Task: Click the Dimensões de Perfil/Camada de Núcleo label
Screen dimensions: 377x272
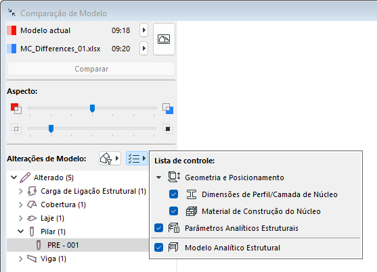Action: 269,194
